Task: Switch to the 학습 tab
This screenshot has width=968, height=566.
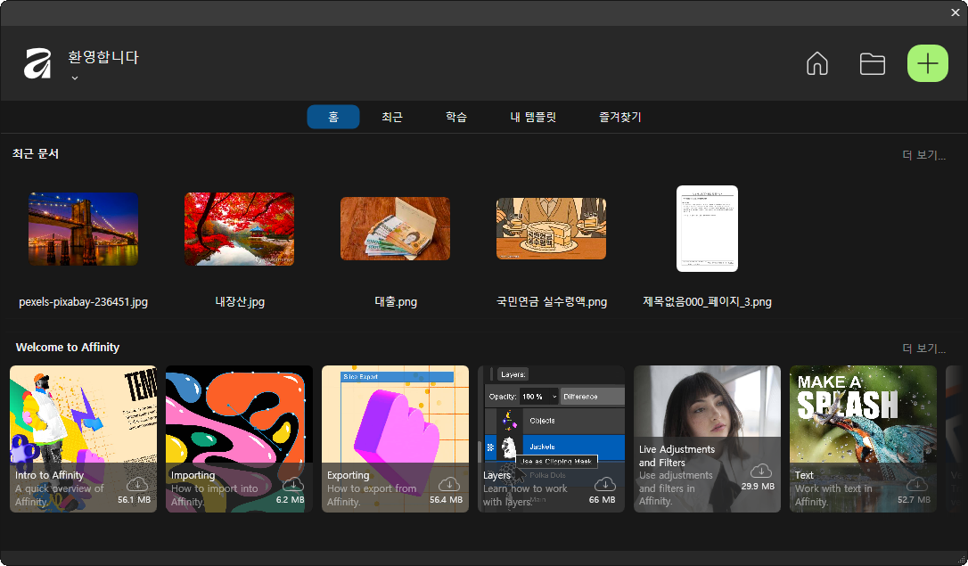Action: 456,117
